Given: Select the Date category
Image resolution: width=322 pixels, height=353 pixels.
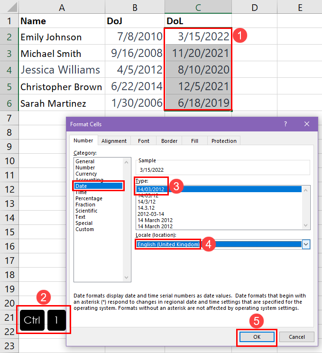Looking at the screenshot, I should pos(99,186).
